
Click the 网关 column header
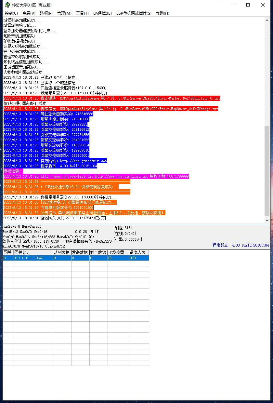8,252
